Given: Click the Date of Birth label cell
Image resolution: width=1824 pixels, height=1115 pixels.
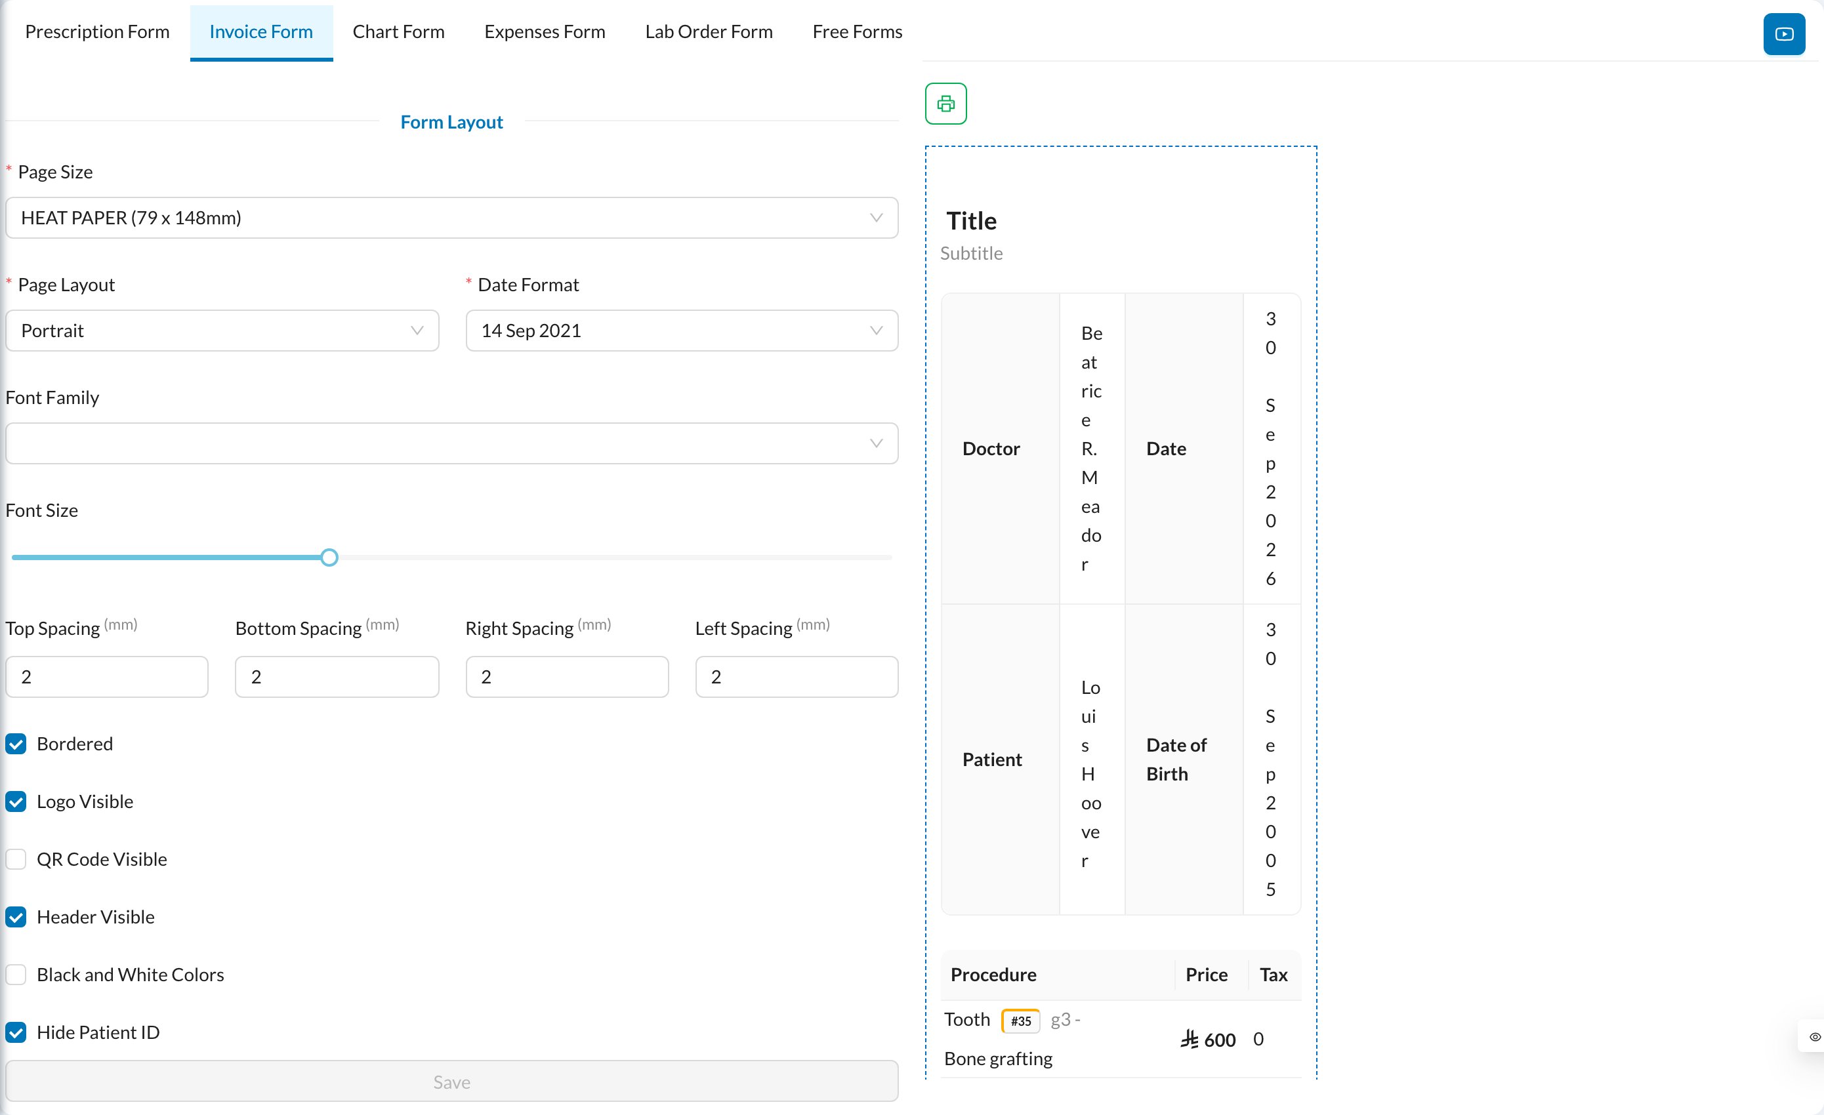Looking at the screenshot, I should 1184,759.
